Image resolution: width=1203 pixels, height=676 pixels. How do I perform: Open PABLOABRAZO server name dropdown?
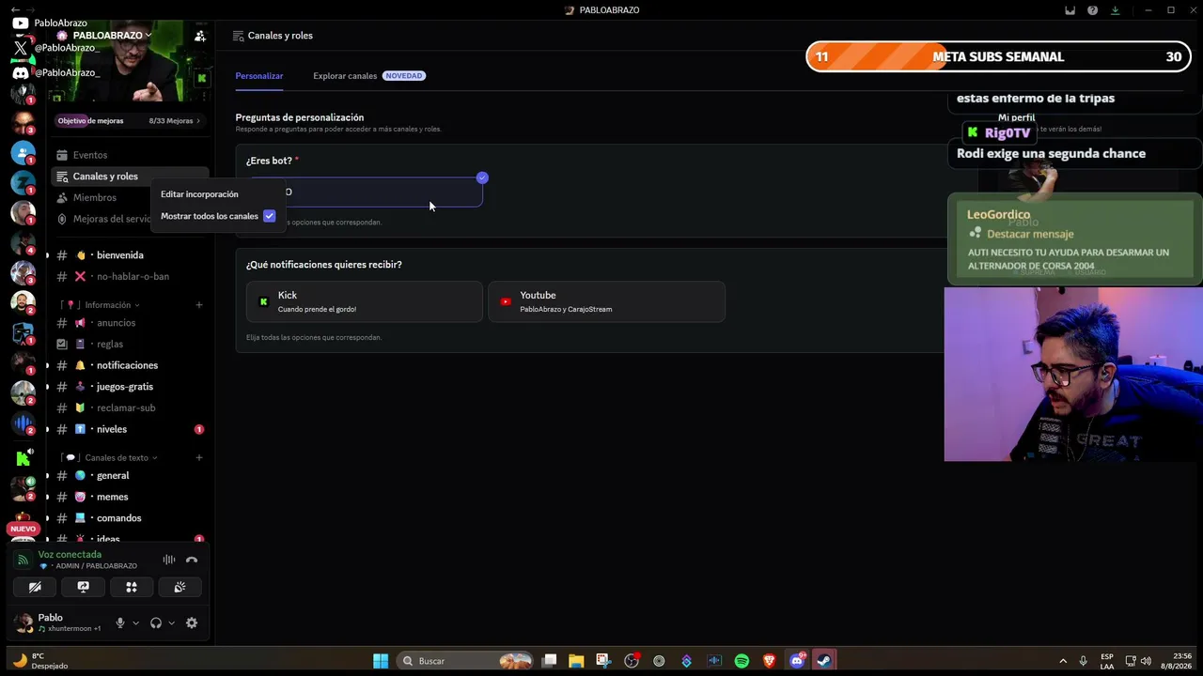(112, 36)
